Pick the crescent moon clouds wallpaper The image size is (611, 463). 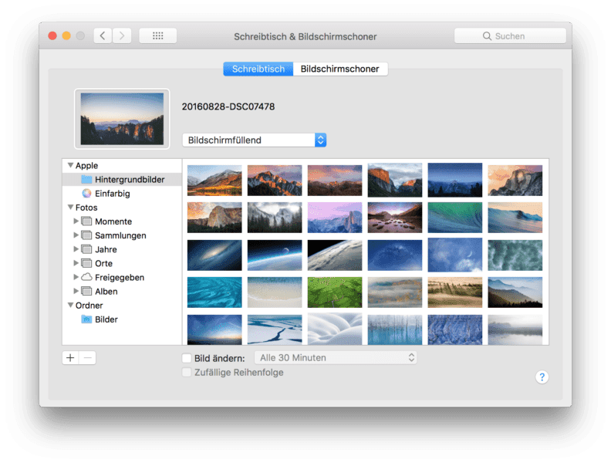[454, 255]
